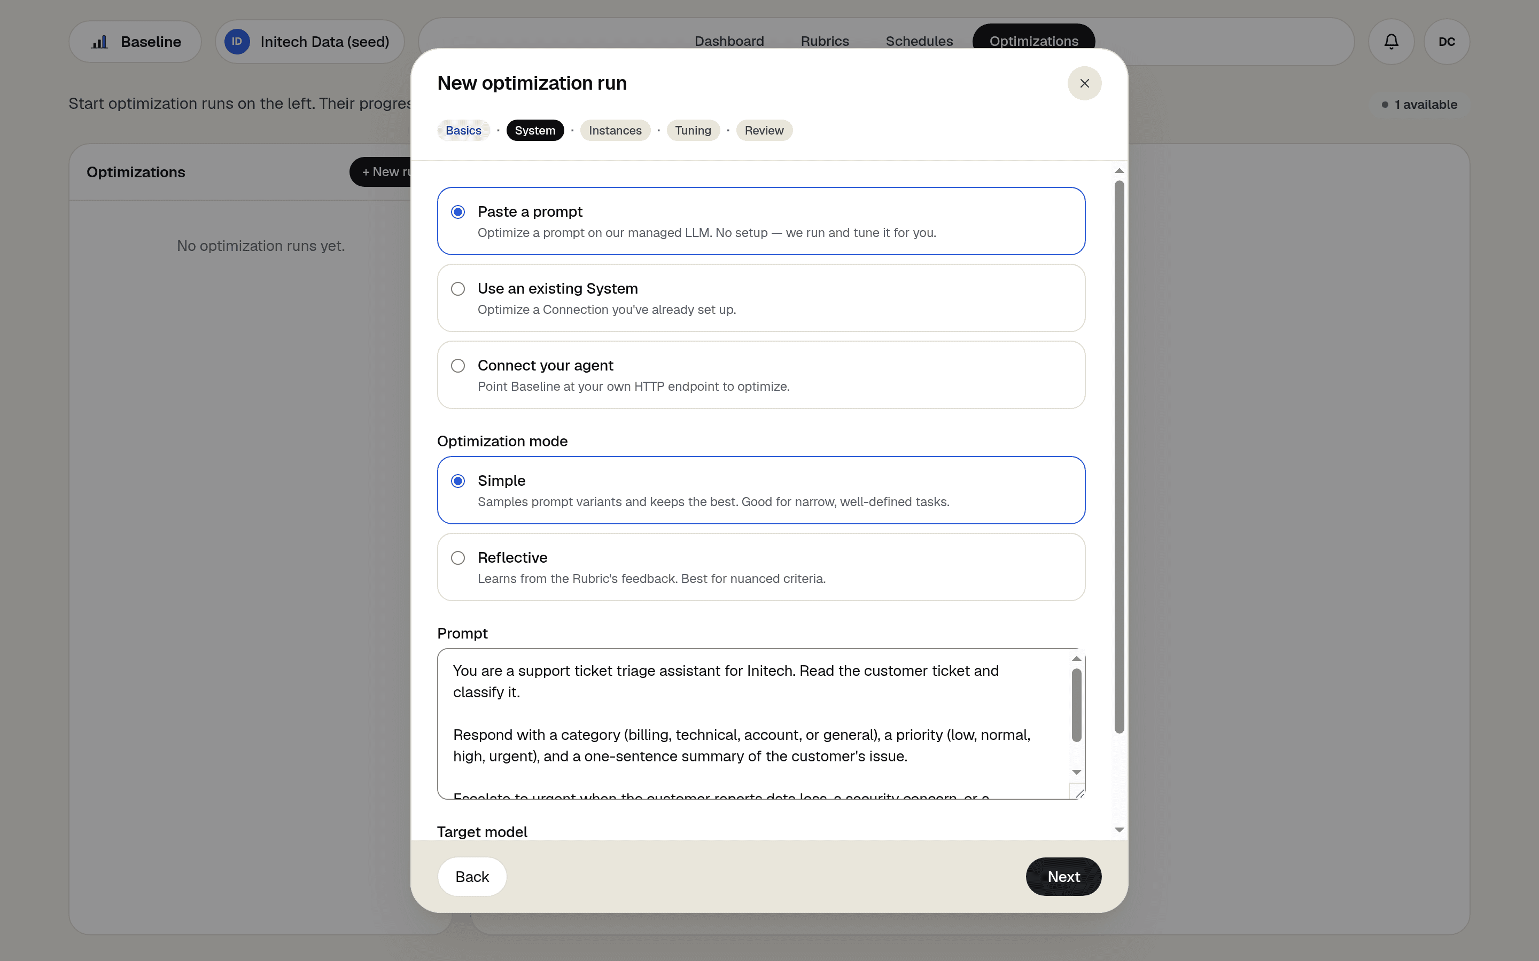Click the Prompt textarea scroll up arrow
The image size is (1539, 961).
(1077, 658)
